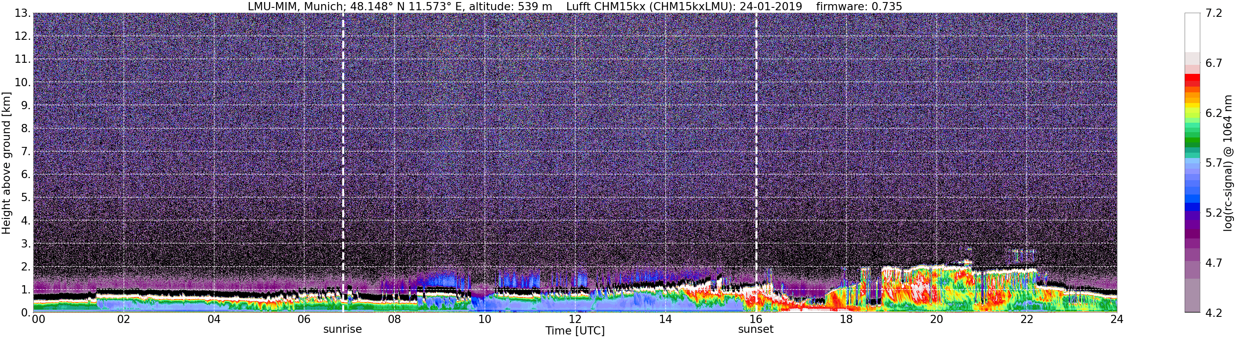This screenshot has height=339, width=1236.
Task: Select the 'sunset' label below the axis
Action: (x=756, y=330)
